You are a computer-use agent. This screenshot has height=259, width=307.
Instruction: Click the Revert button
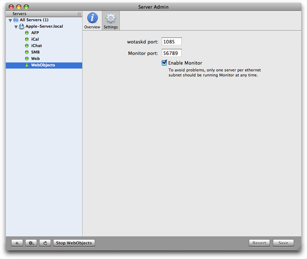tap(259, 243)
